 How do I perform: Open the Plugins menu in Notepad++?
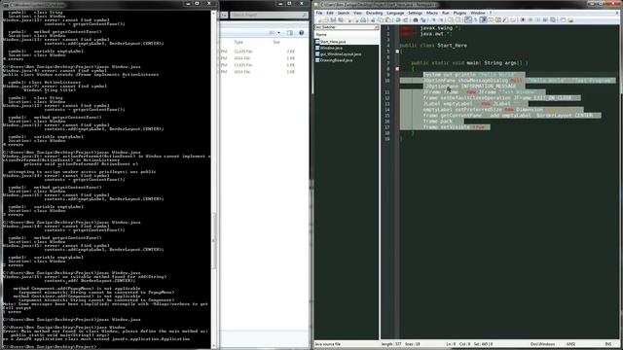click(x=459, y=13)
